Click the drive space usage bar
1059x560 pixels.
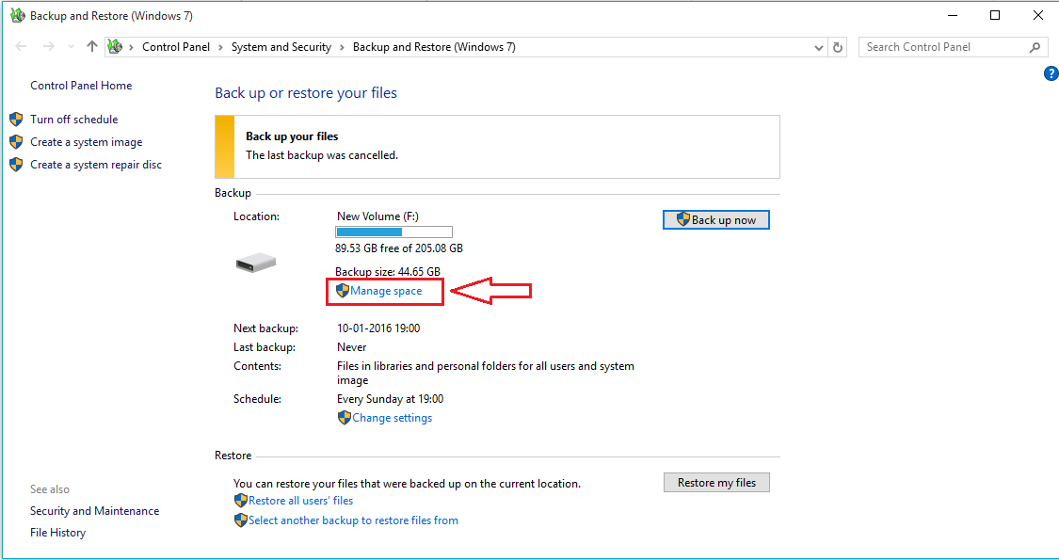393,232
